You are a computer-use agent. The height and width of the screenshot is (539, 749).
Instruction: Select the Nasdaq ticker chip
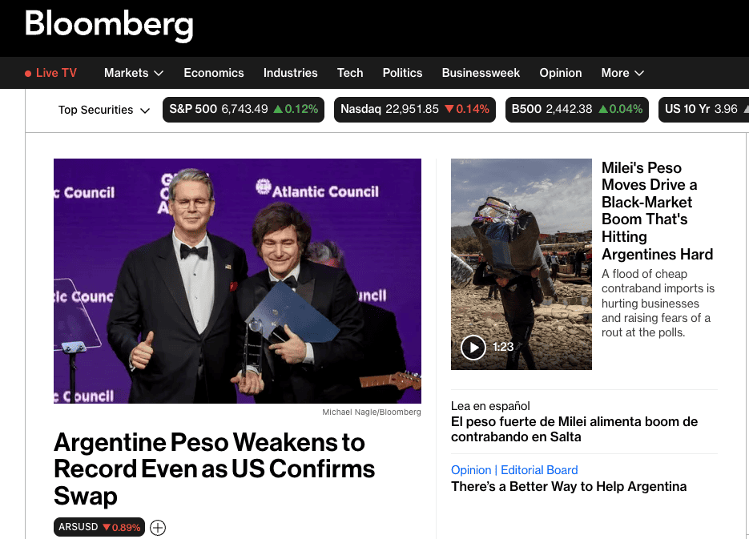click(x=414, y=110)
